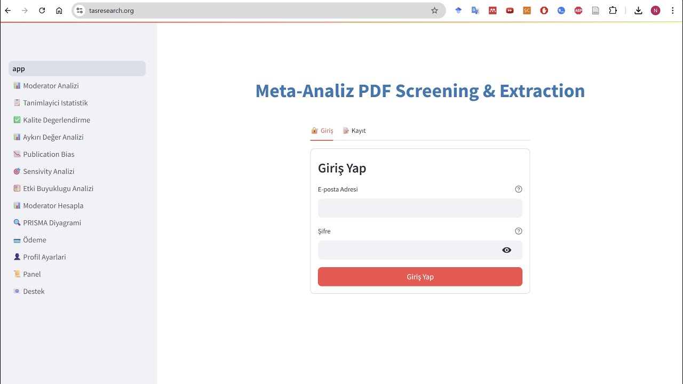Click the site info icon in address bar
This screenshot has width=683, height=384.
(x=80, y=11)
